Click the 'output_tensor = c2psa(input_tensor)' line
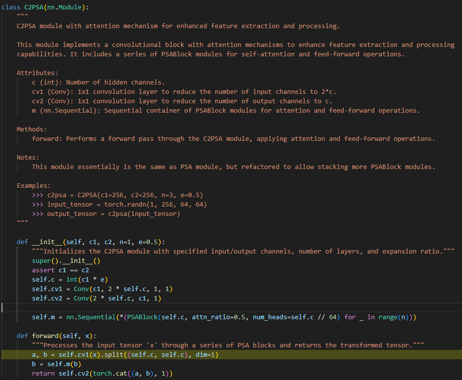 [x=106, y=214]
